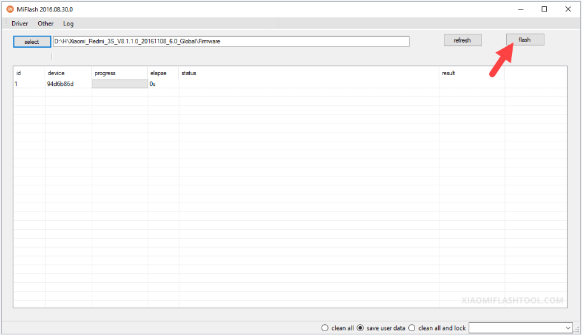This screenshot has height=335, width=582.
Task: Click the flash button
Action: (x=525, y=39)
